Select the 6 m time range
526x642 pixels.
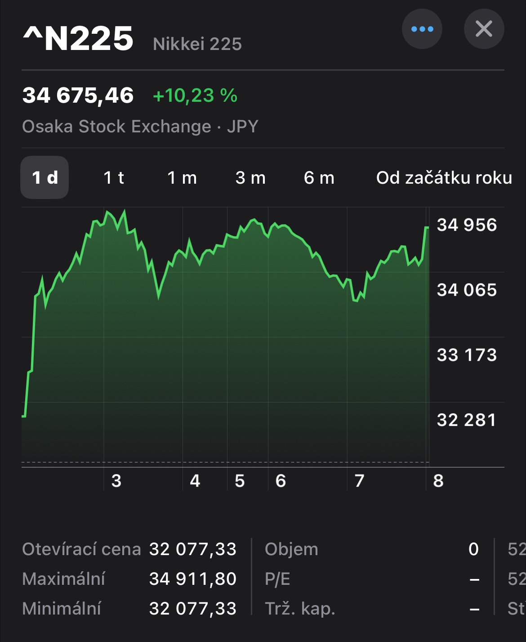319,177
